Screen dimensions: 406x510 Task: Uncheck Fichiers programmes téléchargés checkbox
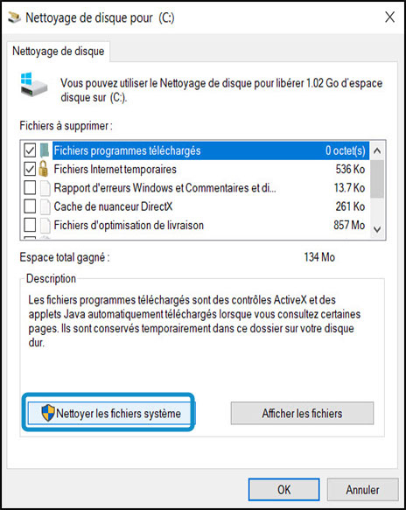(30, 150)
